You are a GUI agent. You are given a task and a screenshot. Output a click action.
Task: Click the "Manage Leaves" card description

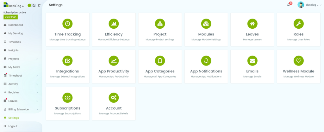[252, 39]
